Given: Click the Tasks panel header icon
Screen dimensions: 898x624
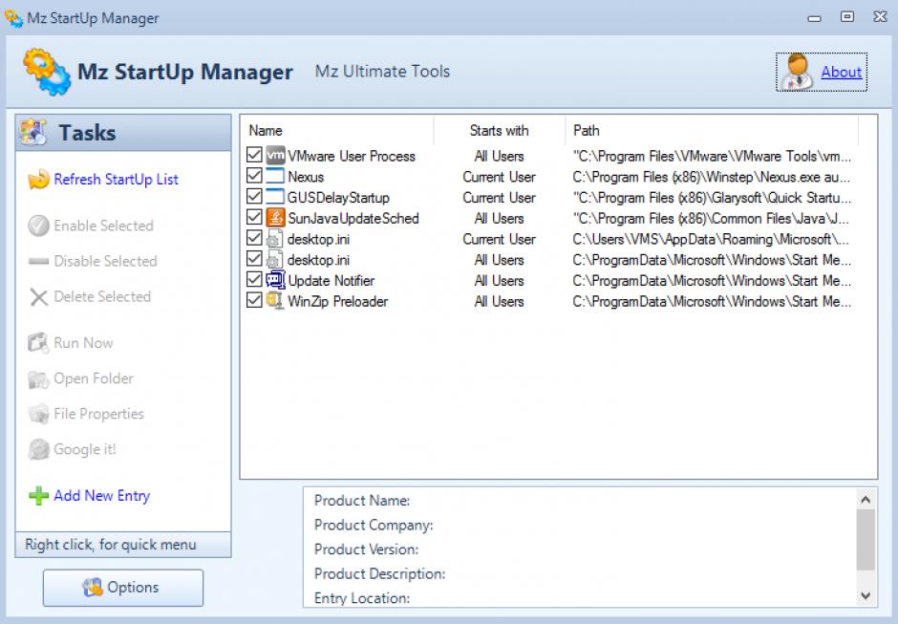Looking at the screenshot, I should pyautogui.click(x=32, y=133).
